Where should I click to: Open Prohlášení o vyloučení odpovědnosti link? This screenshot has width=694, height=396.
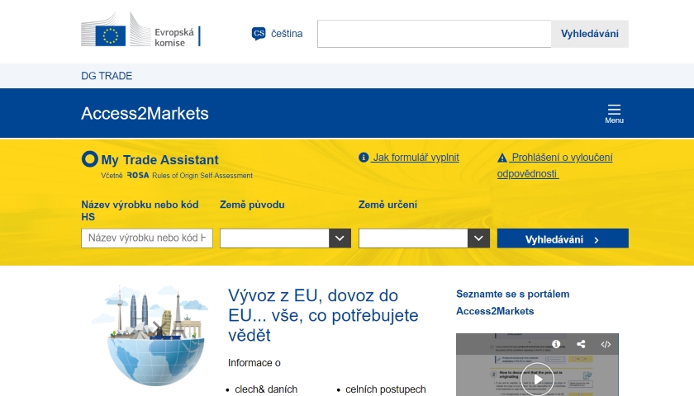click(554, 165)
